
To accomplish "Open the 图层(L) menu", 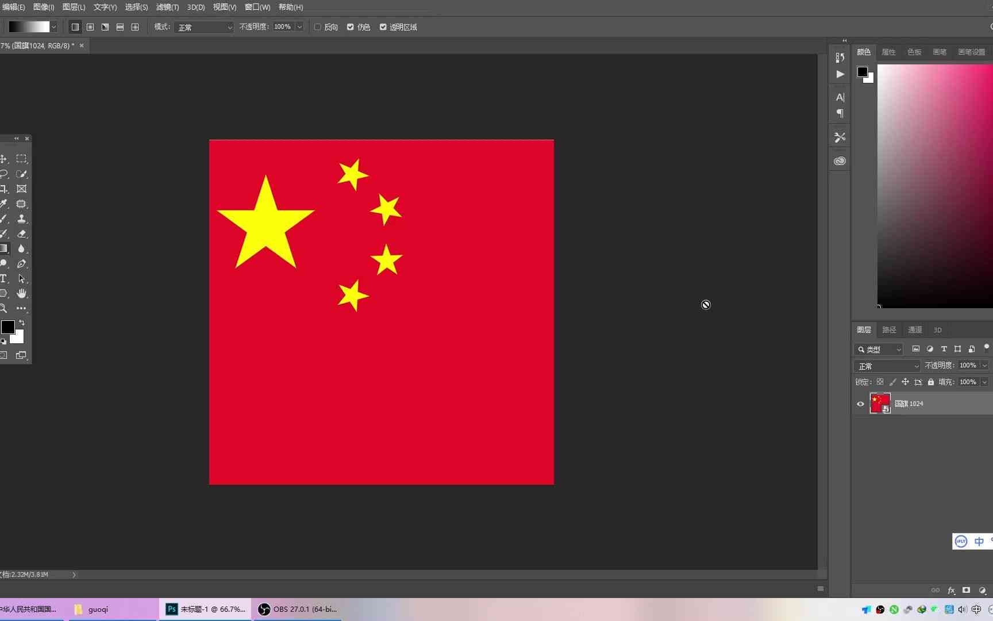I will [x=74, y=7].
